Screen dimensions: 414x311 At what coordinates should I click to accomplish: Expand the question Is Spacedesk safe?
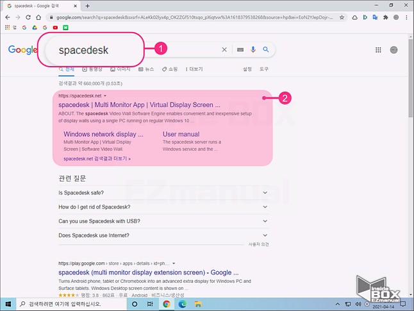(163, 193)
